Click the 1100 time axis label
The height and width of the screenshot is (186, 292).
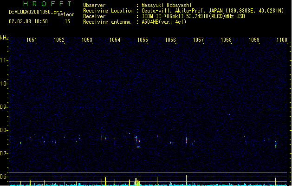(282, 40)
